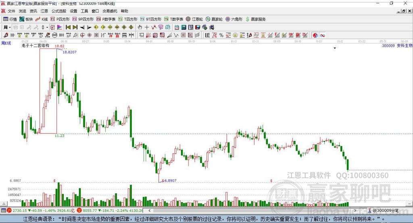Open the P数字表 tool
The width and height of the screenshot is (413, 223).
coord(106,19)
